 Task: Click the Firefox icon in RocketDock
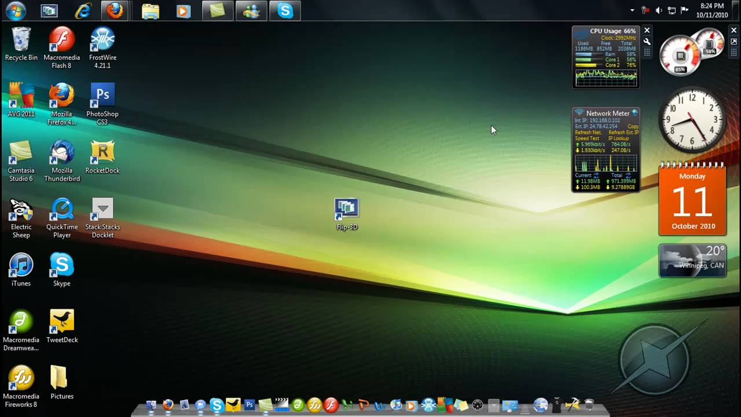click(168, 405)
